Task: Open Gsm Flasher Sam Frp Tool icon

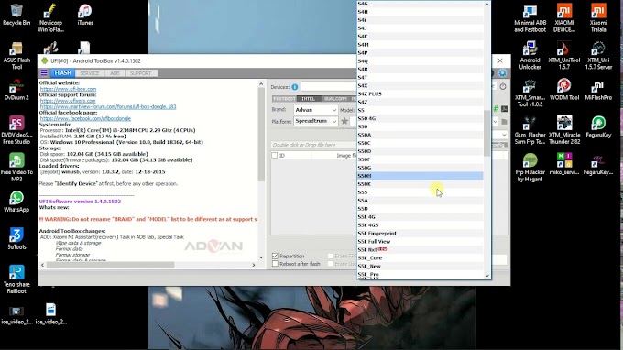Action: pos(530,130)
